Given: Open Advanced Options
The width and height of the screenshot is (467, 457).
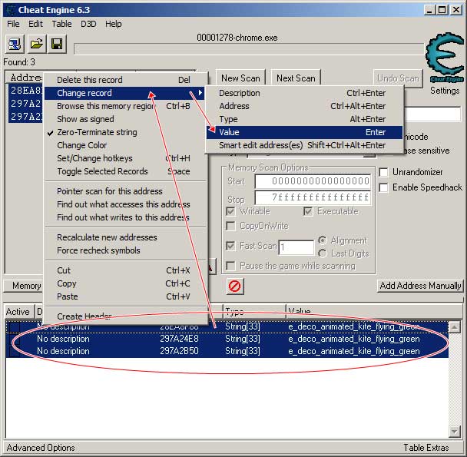Looking at the screenshot, I should (41, 448).
